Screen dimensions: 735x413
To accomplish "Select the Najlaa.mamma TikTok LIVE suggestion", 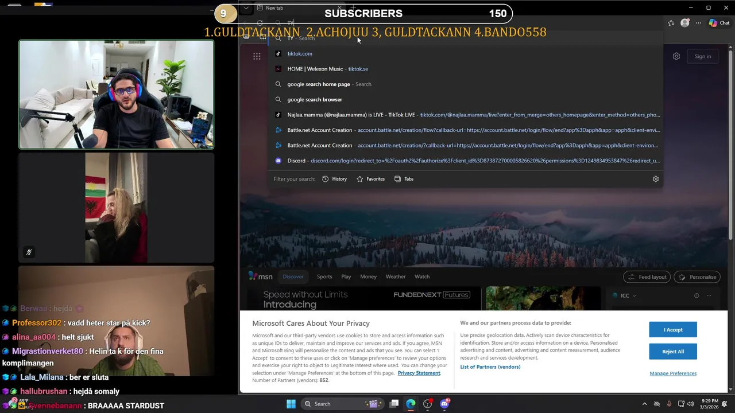I will (466, 115).
